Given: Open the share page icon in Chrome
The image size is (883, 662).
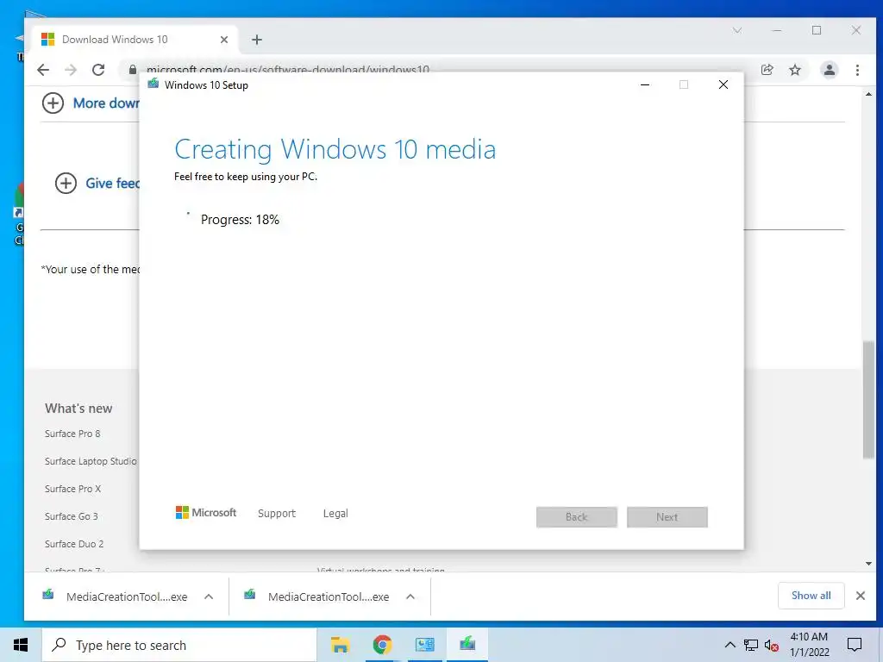Looking at the screenshot, I should coord(767,70).
